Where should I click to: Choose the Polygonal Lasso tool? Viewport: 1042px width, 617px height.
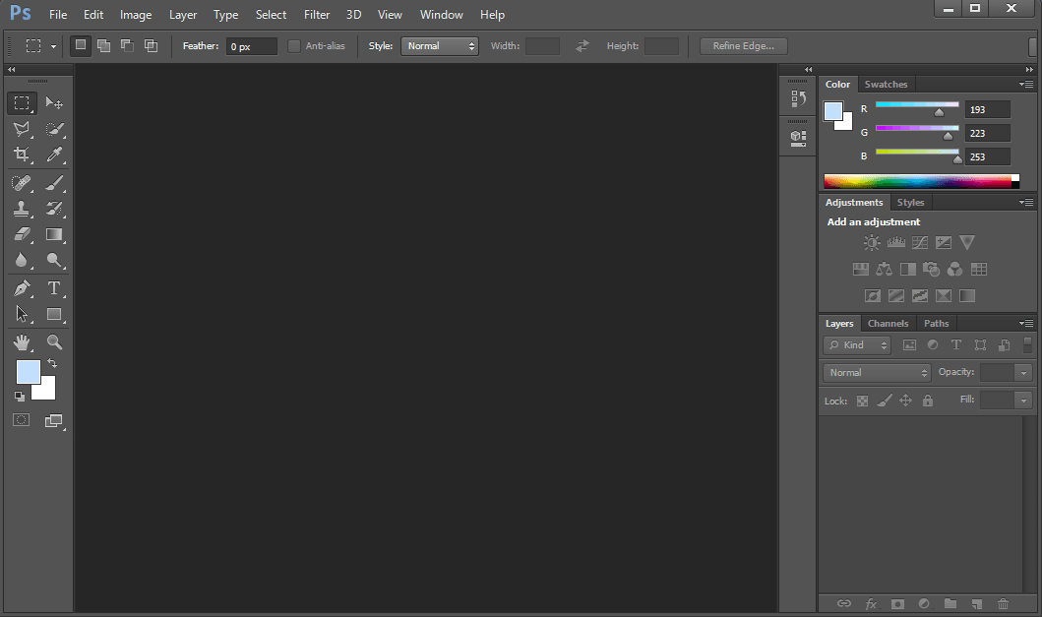(22, 129)
